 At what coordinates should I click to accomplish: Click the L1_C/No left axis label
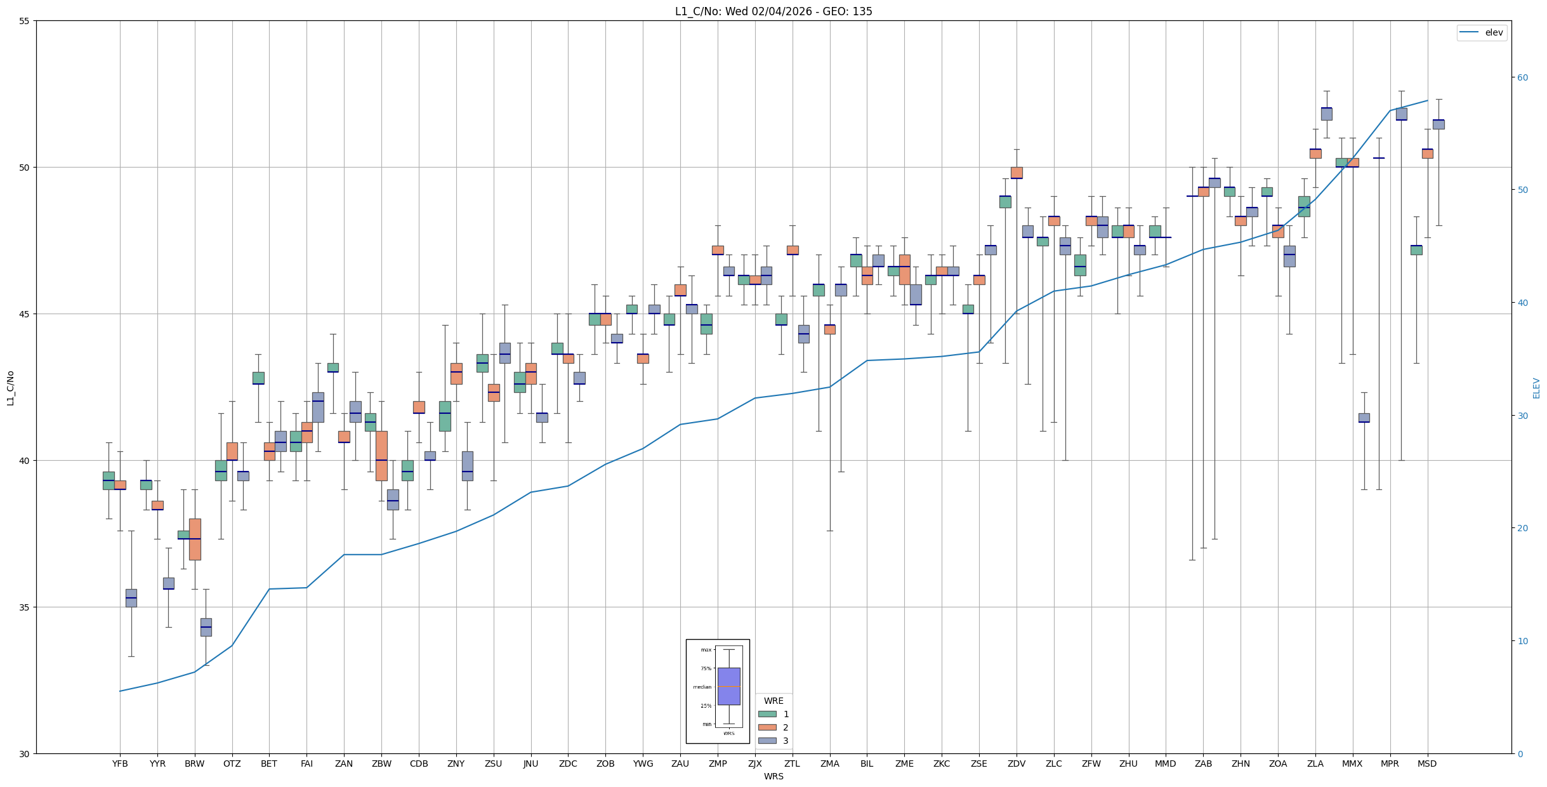click(x=10, y=388)
